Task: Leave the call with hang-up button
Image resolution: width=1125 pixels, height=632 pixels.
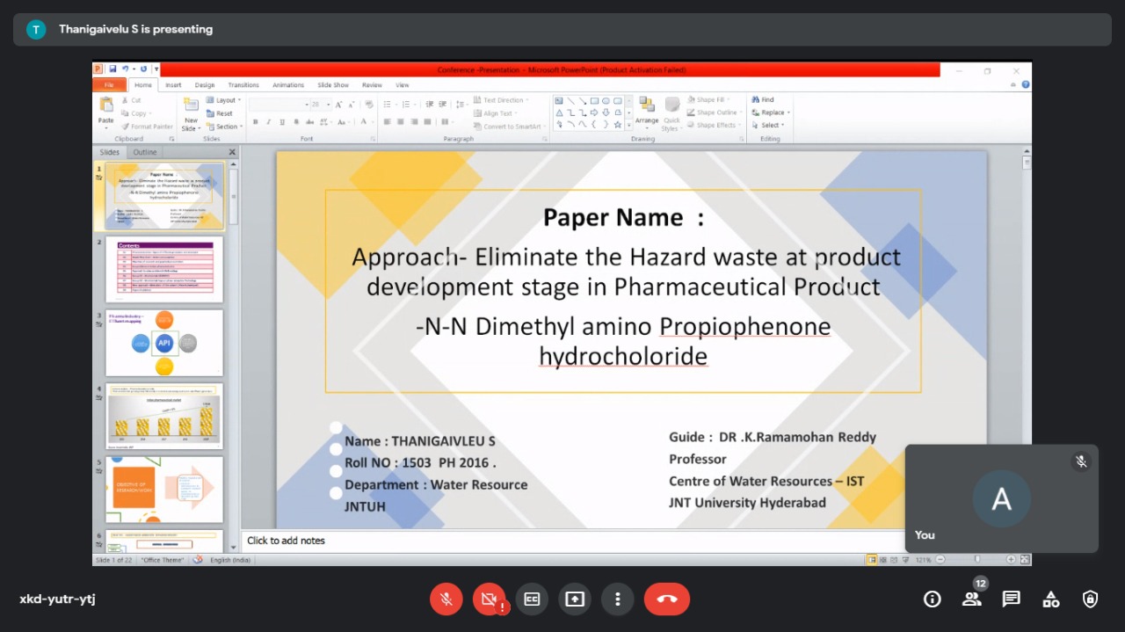Action: coord(667,599)
